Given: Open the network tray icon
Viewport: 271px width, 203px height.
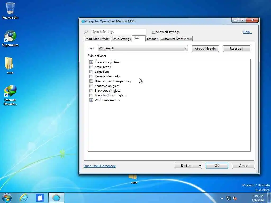Looking at the screenshot, I should (228, 198).
